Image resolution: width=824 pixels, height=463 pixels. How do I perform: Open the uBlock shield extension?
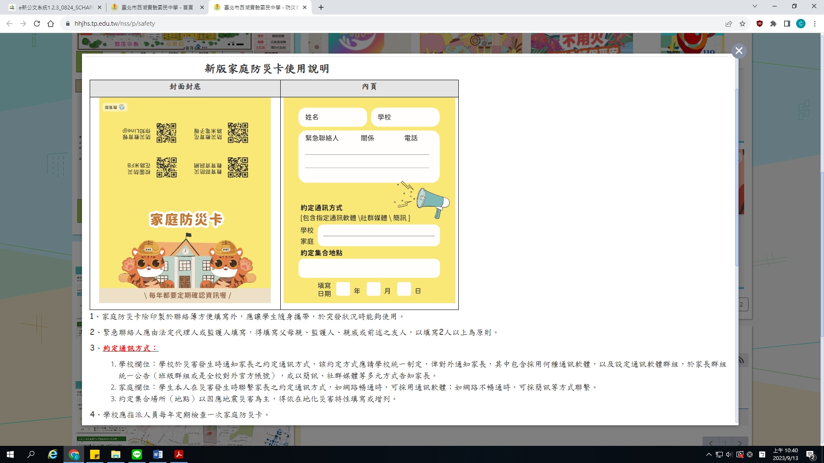click(x=760, y=24)
